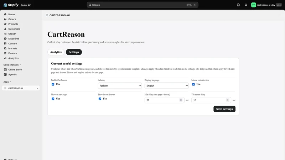
Task: Click the Orders inbox icon
Action: pyautogui.click(x=5, y=19)
